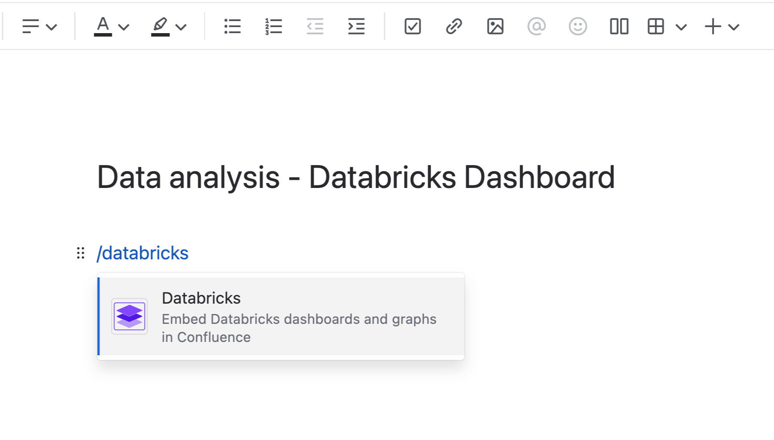The image size is (774, 440).
Task: Insert an image into the page
Action: click(495, 27)
